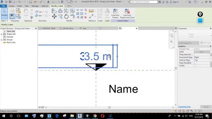Viewport: 212px width, 119px height.
Task: Click the Aligned Dimension measure icon
Action: pyautogui.click(x=91, y=11)
